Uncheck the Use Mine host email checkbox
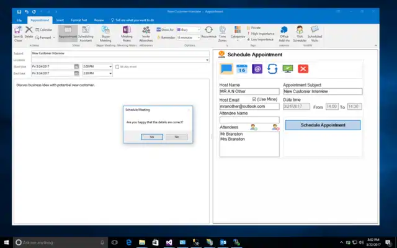 click(x=254, y=99)
